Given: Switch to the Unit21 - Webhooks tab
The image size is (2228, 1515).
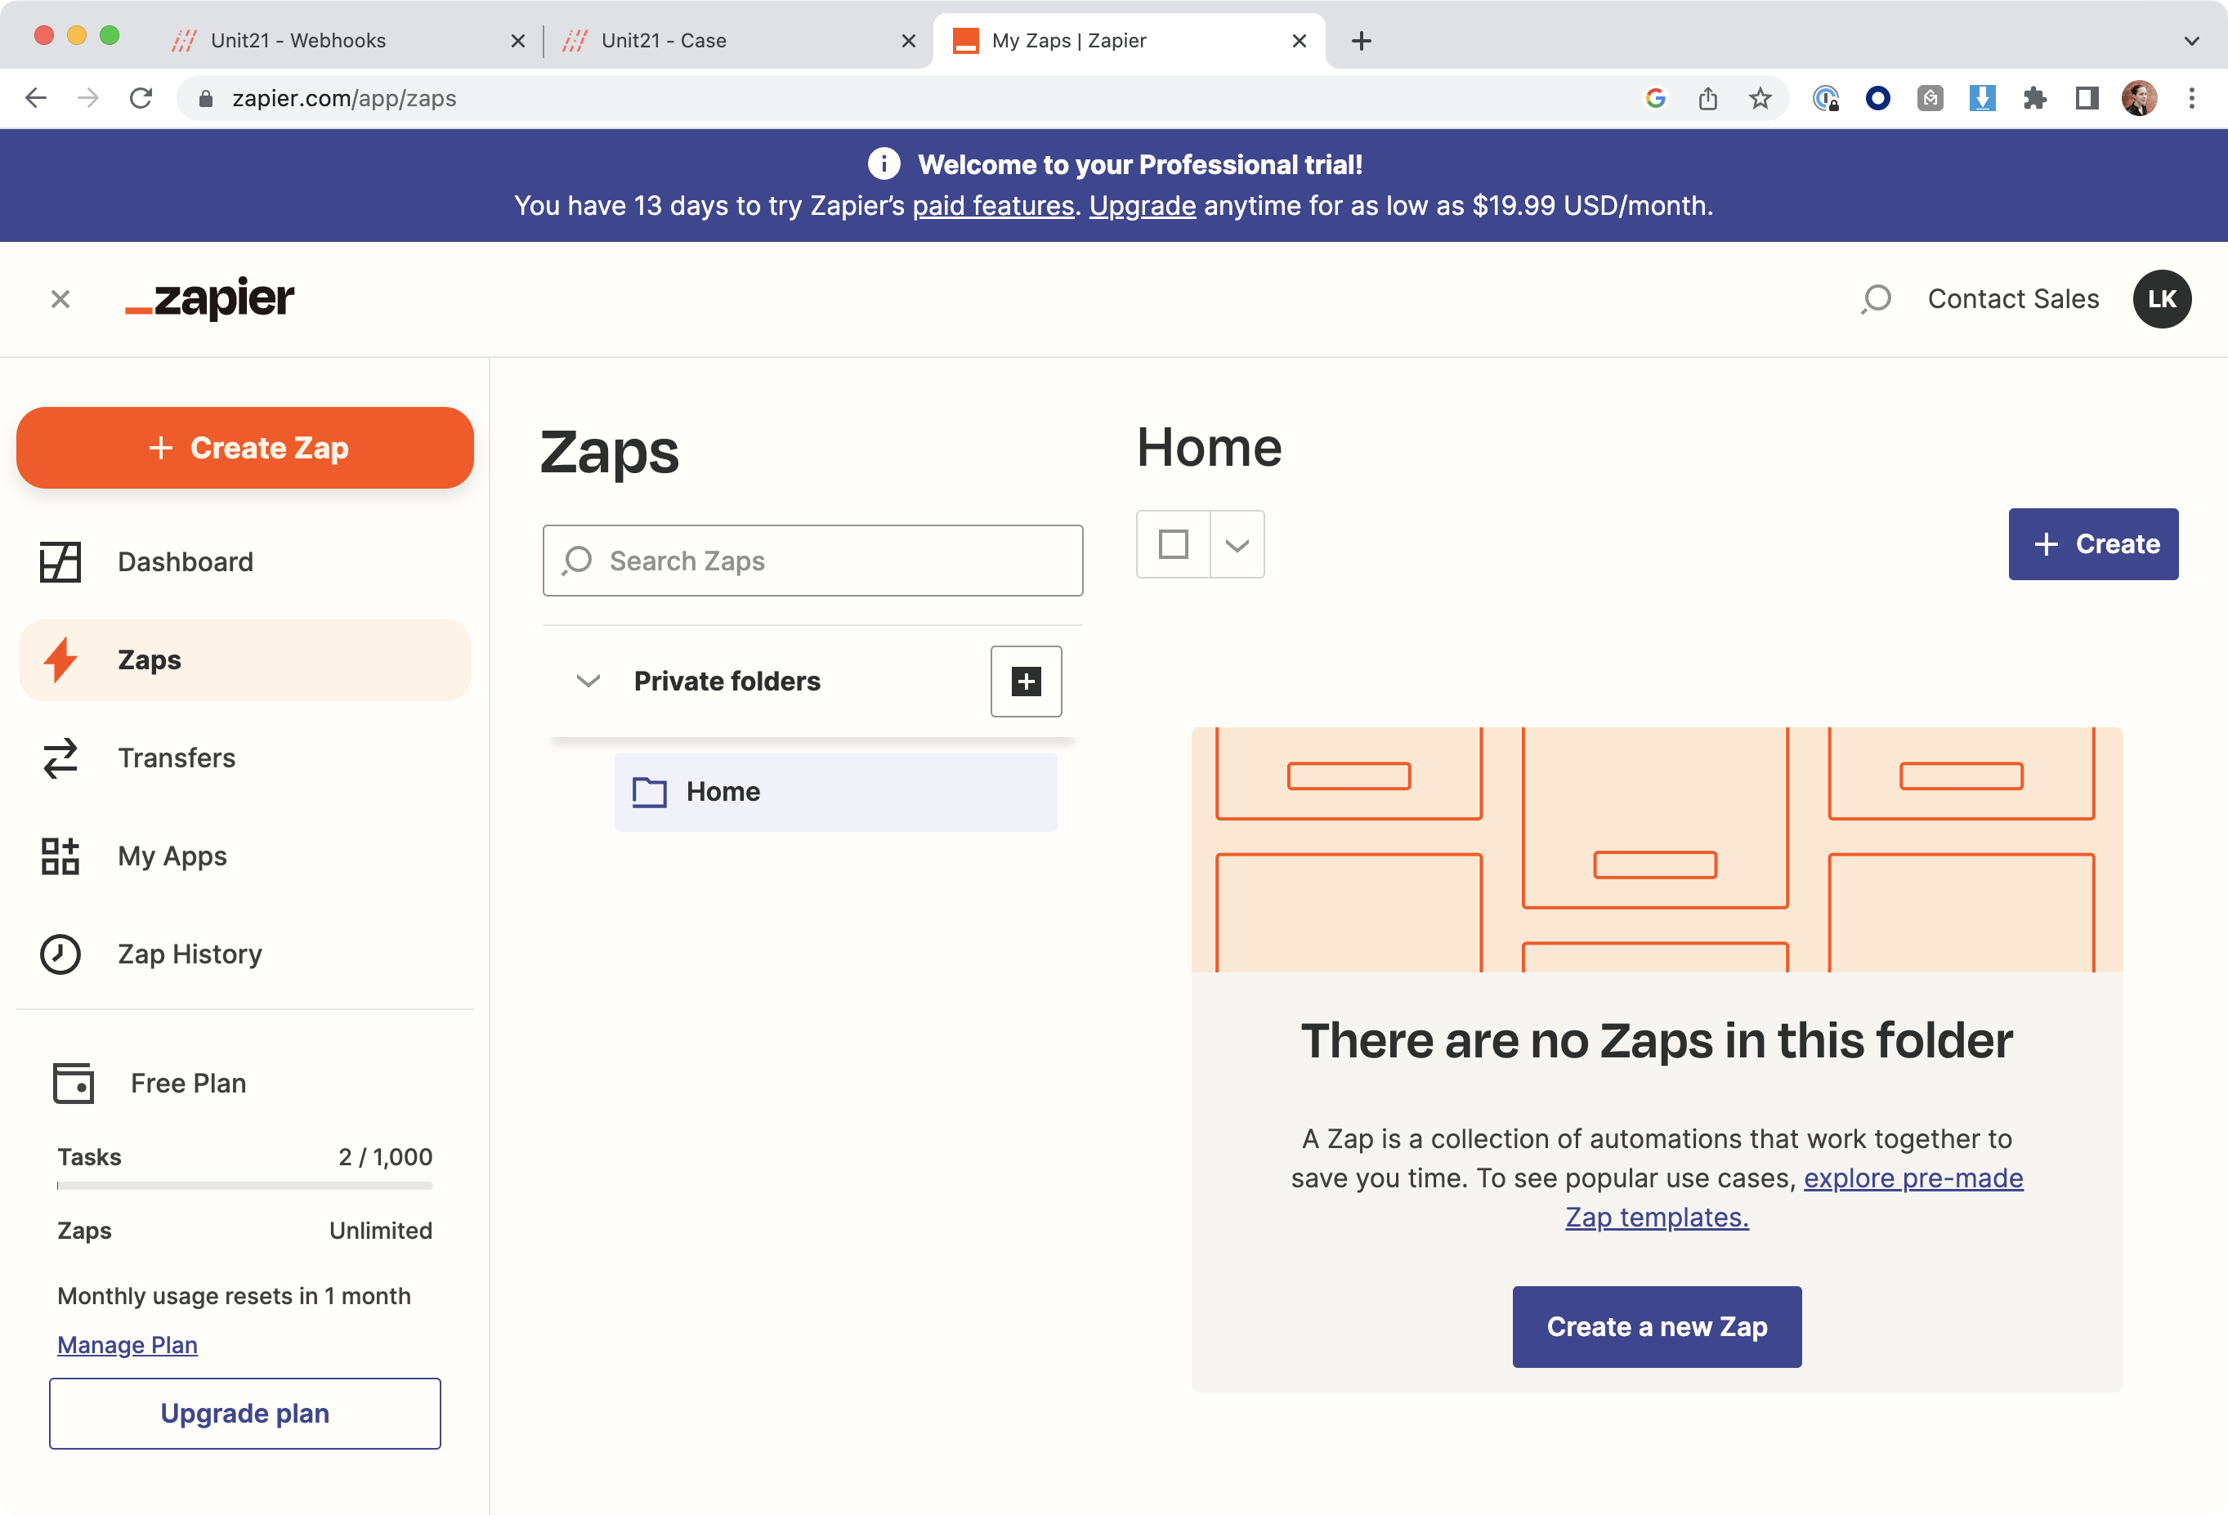Looking at the screenshot, I should 298,41.
